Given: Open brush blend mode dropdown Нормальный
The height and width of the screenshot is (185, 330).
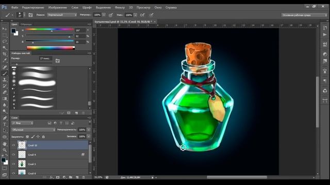Looking at the screenshot, I should [62, 15].
